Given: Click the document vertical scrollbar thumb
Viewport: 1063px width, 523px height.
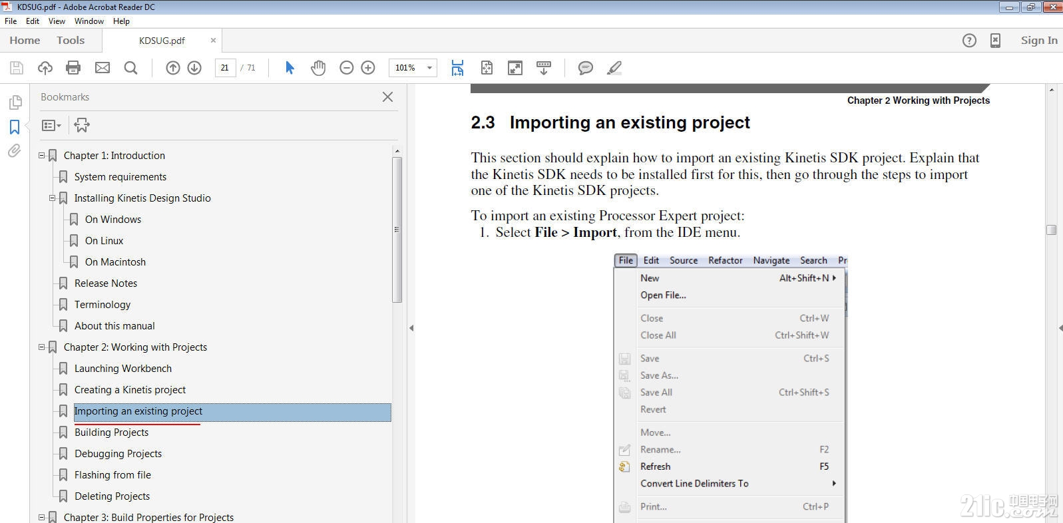Looking at the screenshot, I should (1052, 230).
